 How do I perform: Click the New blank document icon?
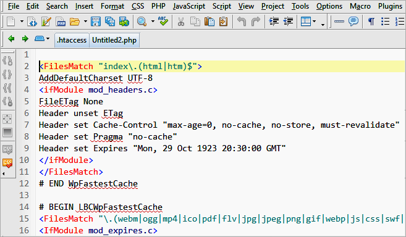coord(11,22)
